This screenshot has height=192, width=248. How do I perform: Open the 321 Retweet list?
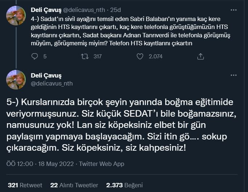[25, 185]
